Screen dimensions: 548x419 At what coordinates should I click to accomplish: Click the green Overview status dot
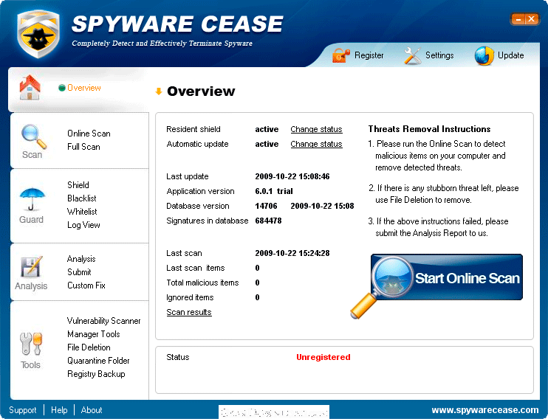pos(62,88)
